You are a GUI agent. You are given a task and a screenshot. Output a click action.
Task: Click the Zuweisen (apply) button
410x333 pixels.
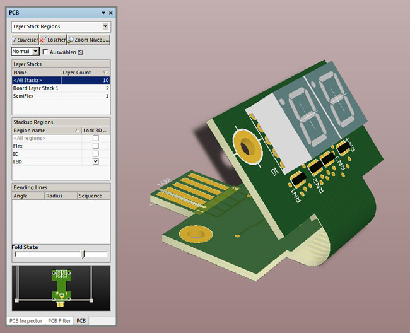pyautogui.click(x=25, y=40)
